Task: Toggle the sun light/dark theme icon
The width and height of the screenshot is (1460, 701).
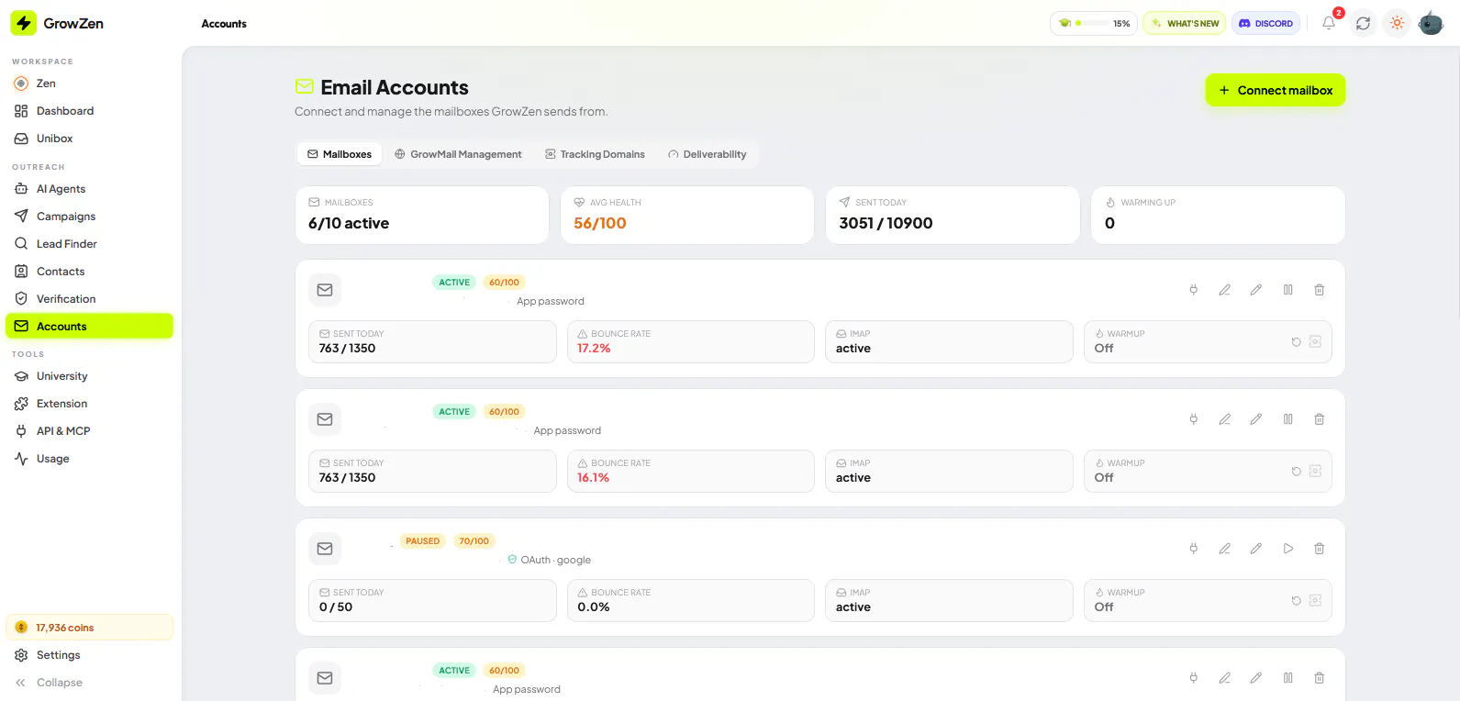Action: point(1397,23)
